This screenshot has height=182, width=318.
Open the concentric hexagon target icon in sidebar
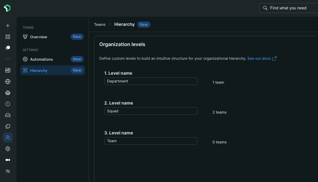[x=8, y=149]
